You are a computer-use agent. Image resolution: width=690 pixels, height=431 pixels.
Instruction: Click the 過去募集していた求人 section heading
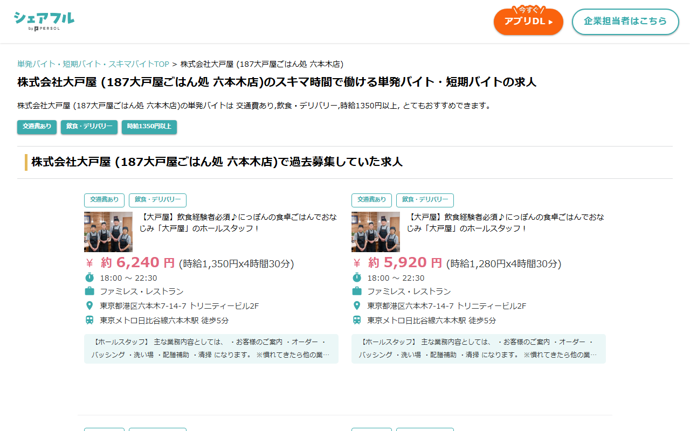coord(217,162)
